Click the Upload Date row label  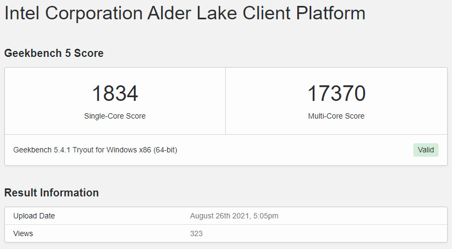click(x=34, y=216)
